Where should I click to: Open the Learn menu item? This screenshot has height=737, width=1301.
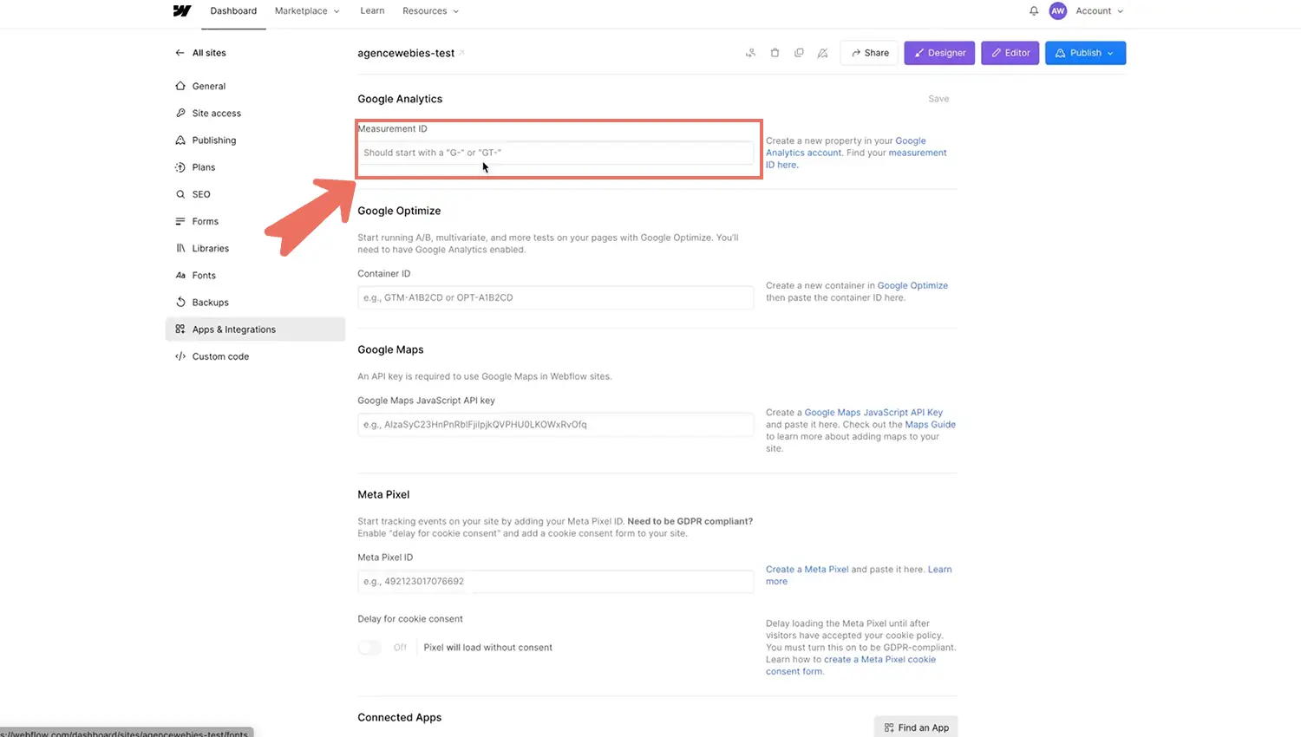tap(372, 11)
